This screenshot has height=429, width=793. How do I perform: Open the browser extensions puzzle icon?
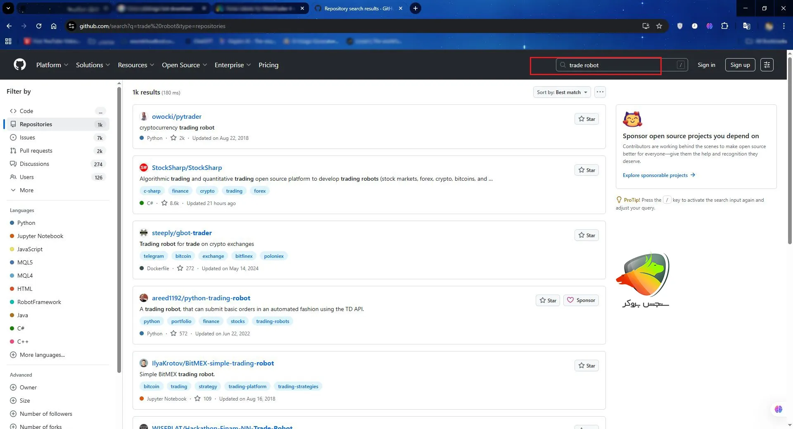(724, 26)
